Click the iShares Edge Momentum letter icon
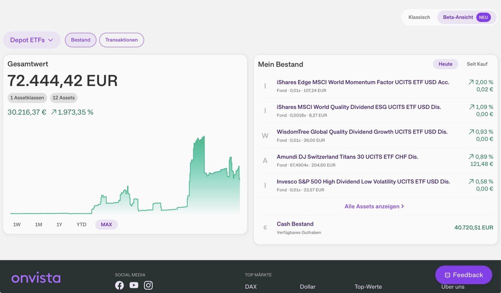This screenshot has width=501, height=293. coord(265,86)
